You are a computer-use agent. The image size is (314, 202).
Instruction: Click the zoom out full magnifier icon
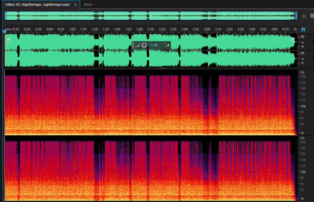tap(304, 16)
